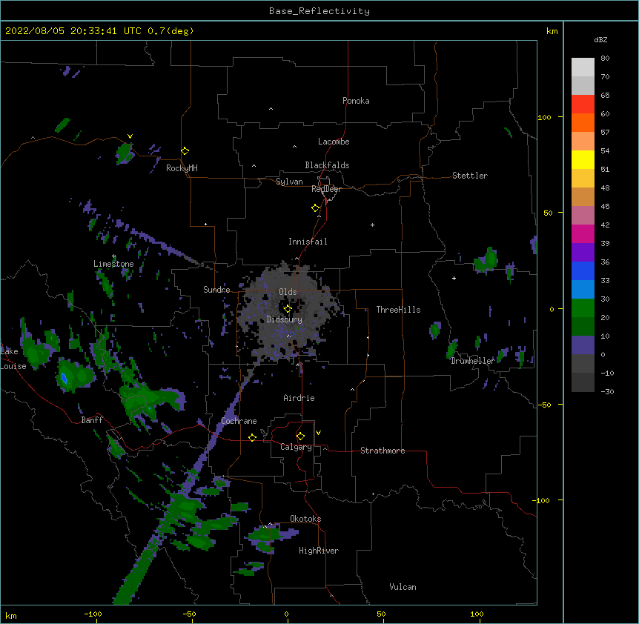Click the yellow V marker northeast of Calgary
Image resolution: width=639 pixels, height=624 pixels.
click(x=318, y=433)
